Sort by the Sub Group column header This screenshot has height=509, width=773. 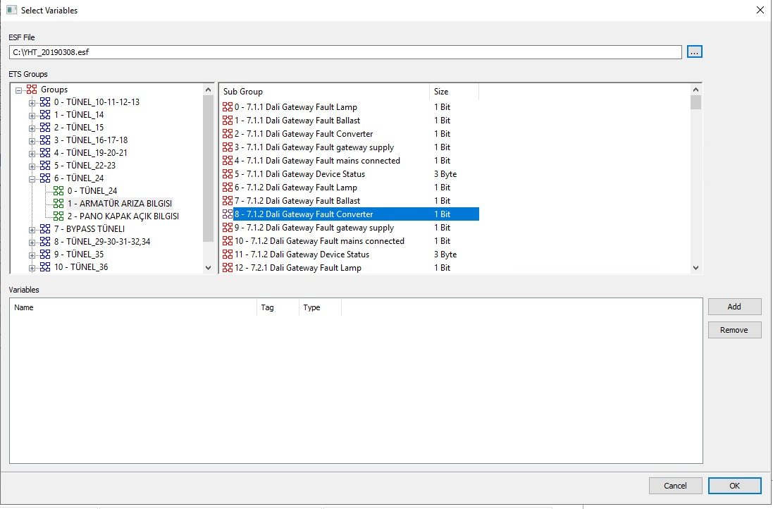(323, 92)
